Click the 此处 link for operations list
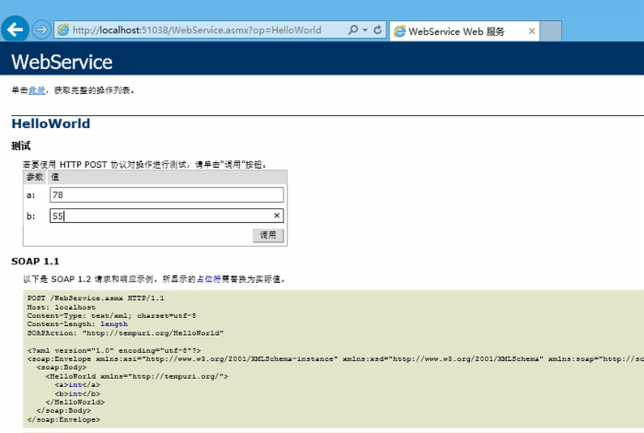This screenshot has width=644, height=433. click(37, 90)
